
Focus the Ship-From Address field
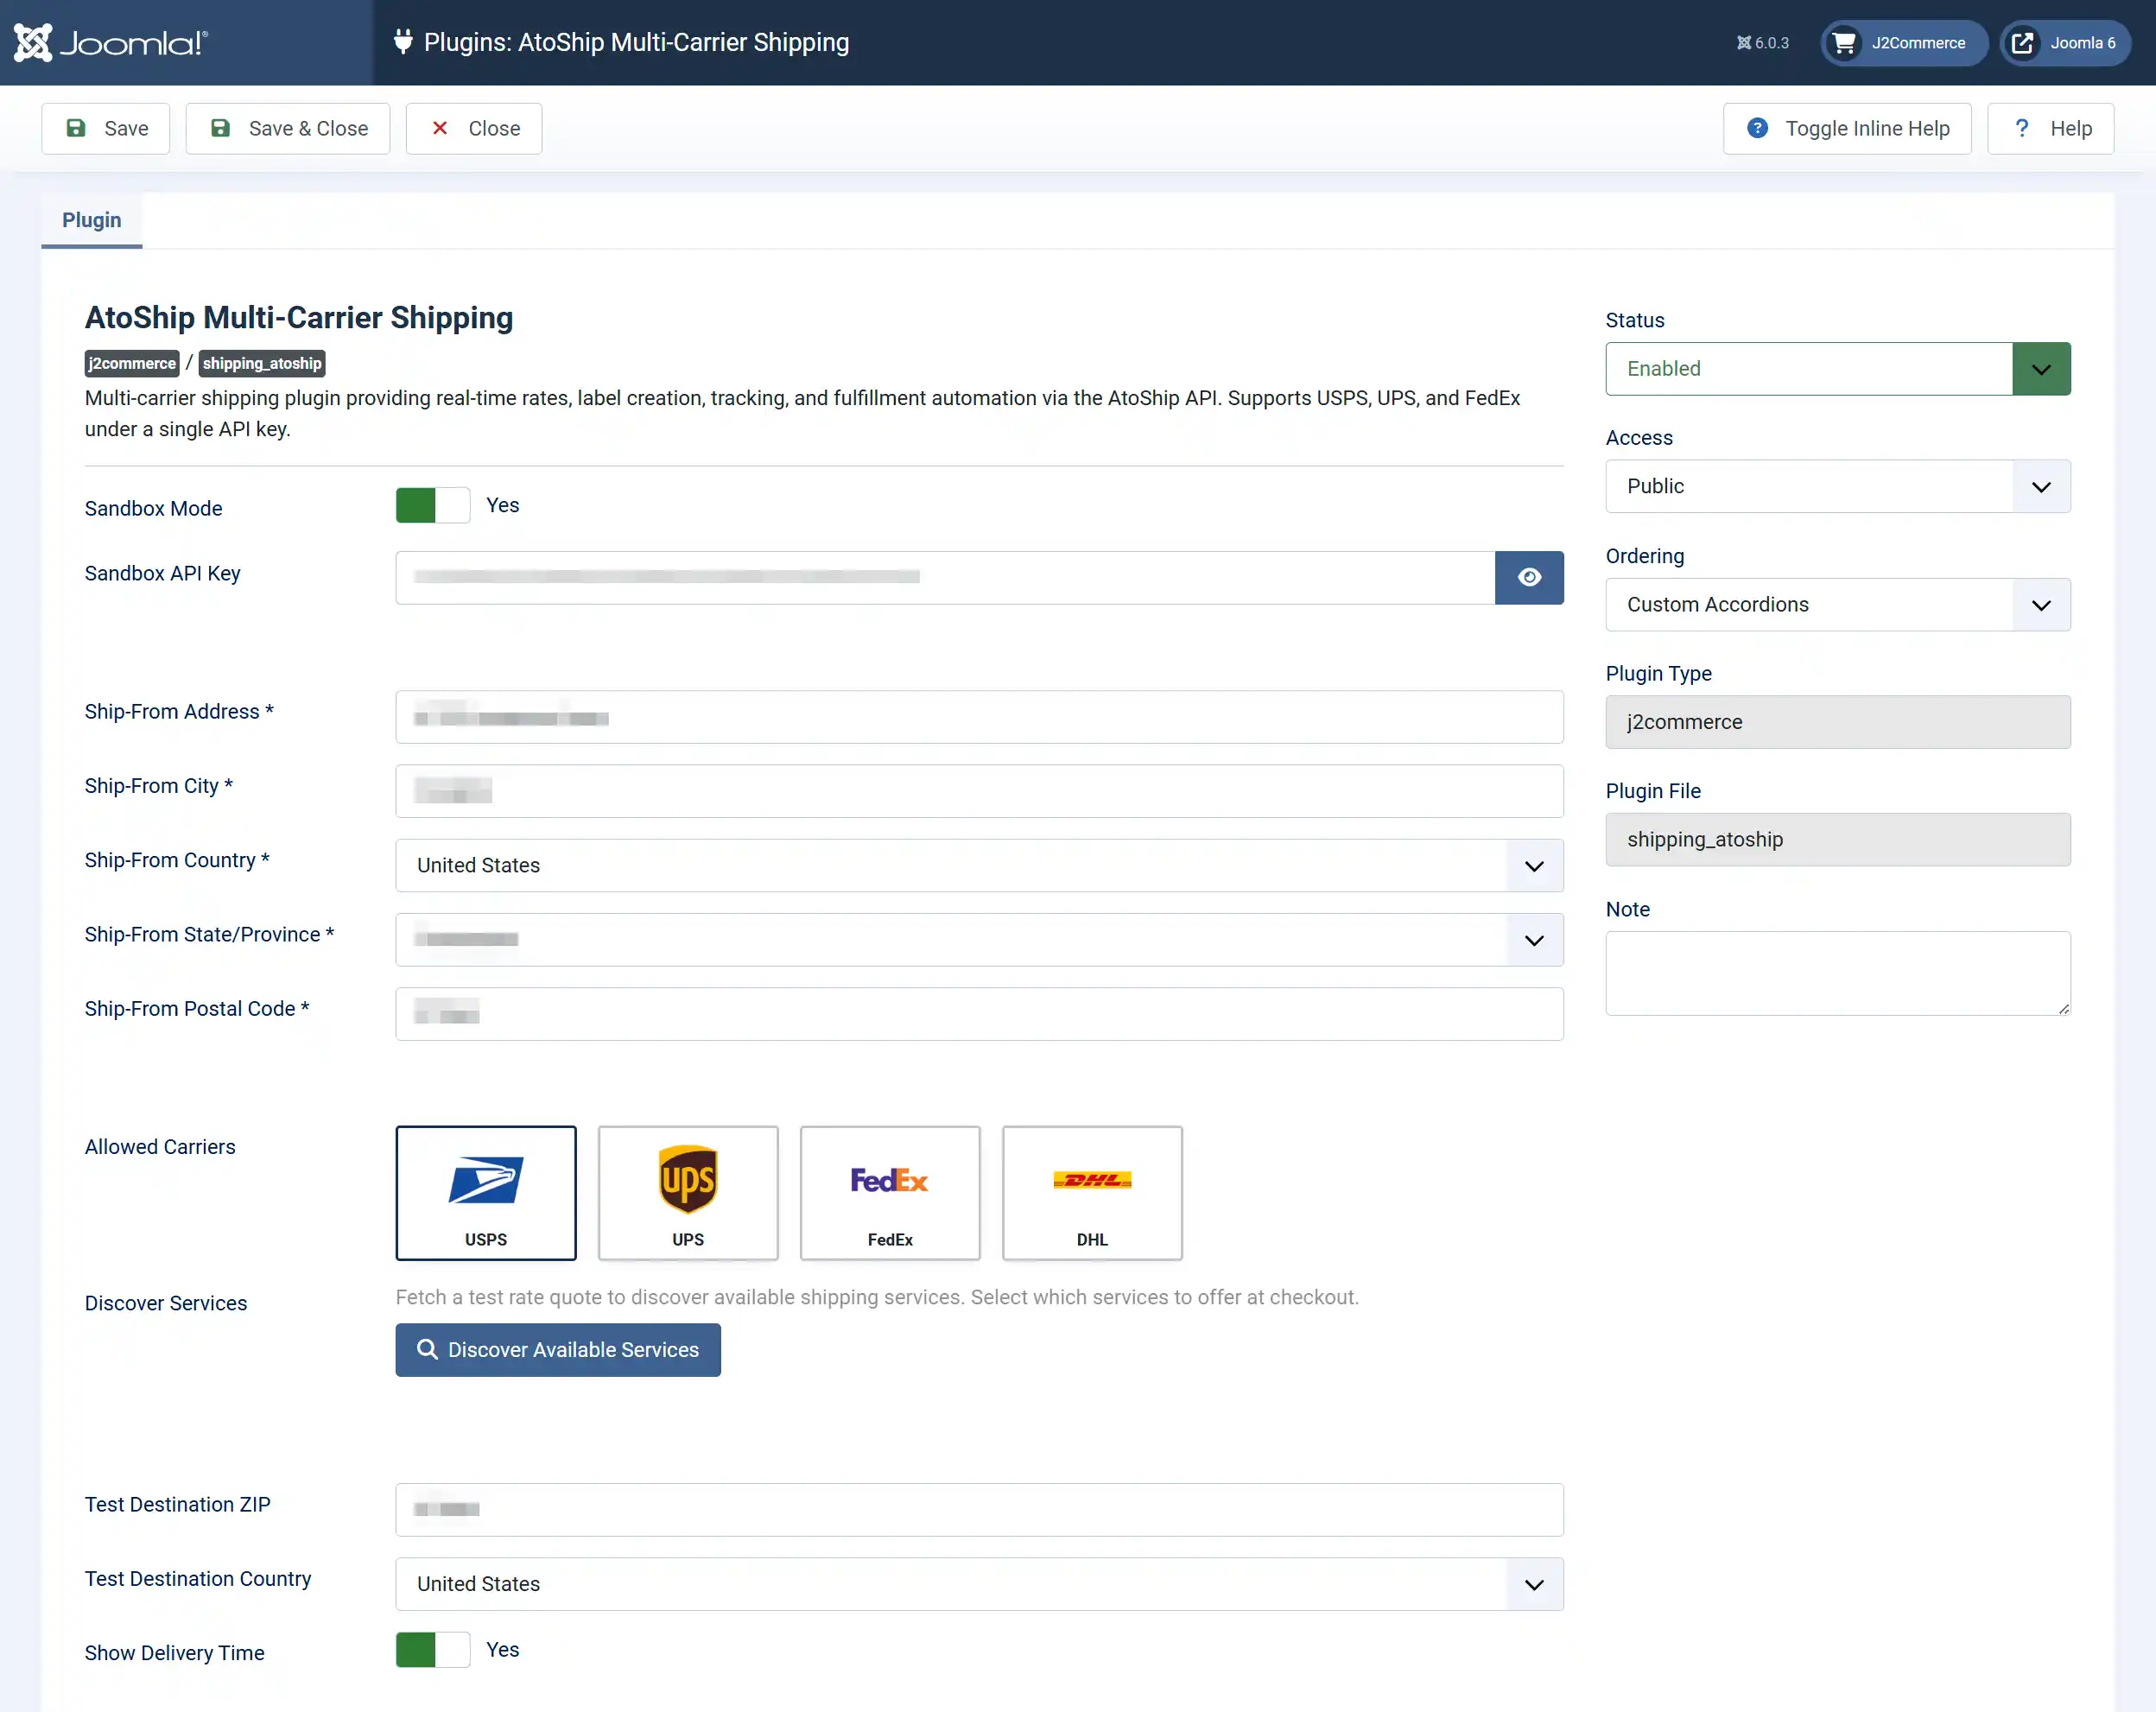click(979, 717)
